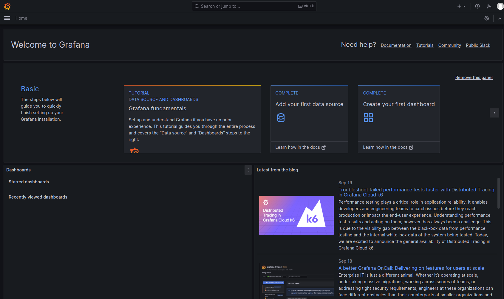Open the user profile avatar
Image resolution: width=504 pixels, height=299 pixels.
tap(500, 6)
